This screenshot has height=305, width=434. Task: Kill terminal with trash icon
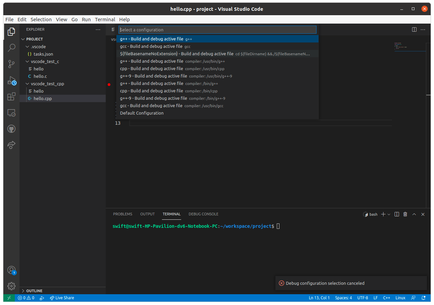[x=405, y=214]
